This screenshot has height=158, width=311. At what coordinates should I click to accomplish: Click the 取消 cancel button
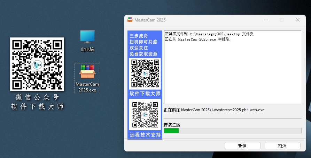282,146
